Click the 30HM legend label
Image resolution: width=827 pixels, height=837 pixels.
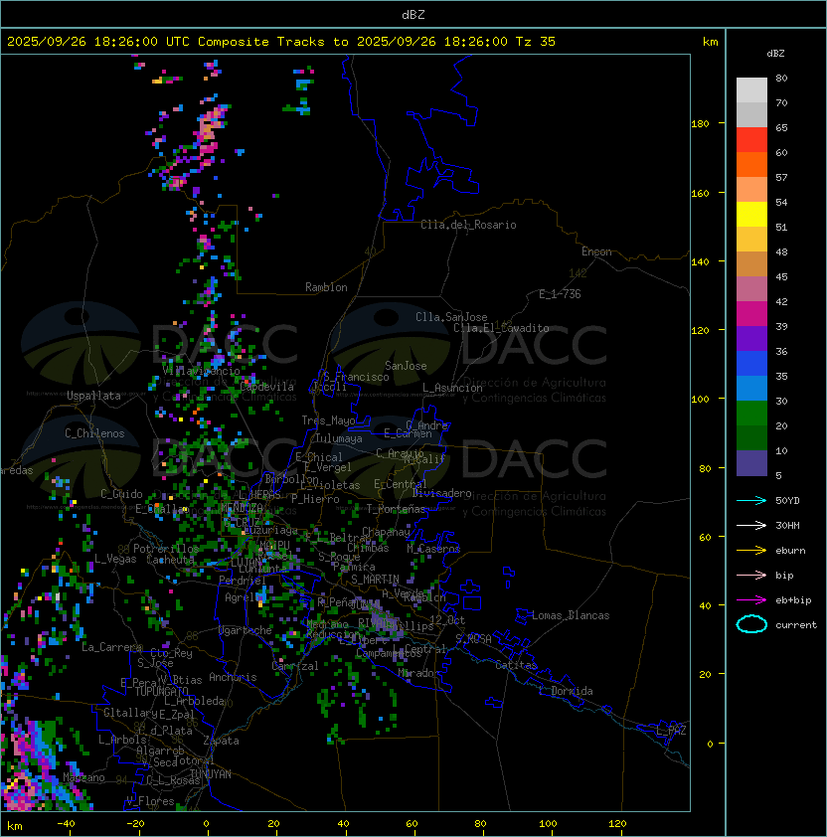[x=787, y=525]
